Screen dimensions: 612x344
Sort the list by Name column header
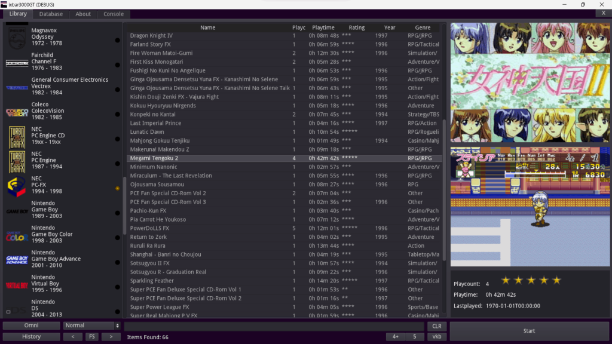coord(207,27)
